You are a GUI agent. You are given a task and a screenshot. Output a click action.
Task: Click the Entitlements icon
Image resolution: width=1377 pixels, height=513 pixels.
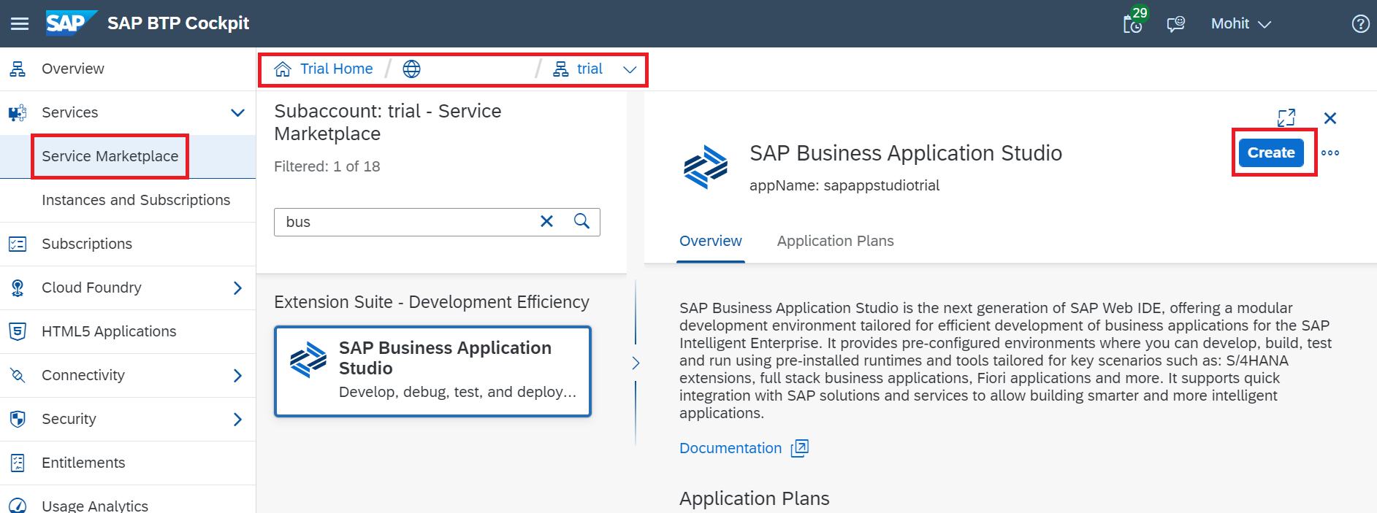[18, 463]
